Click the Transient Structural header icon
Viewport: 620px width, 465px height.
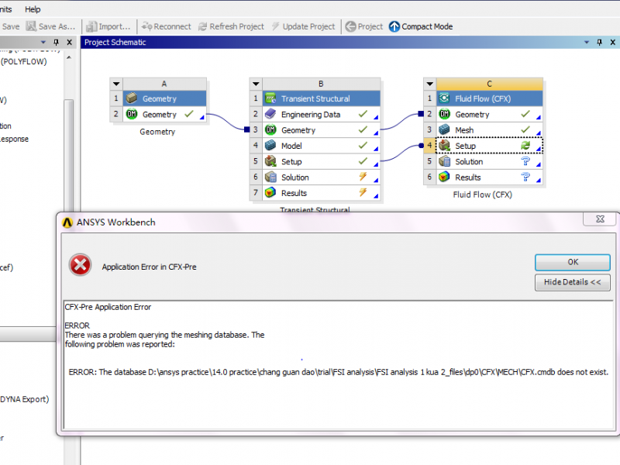click(x=270, y=98)
